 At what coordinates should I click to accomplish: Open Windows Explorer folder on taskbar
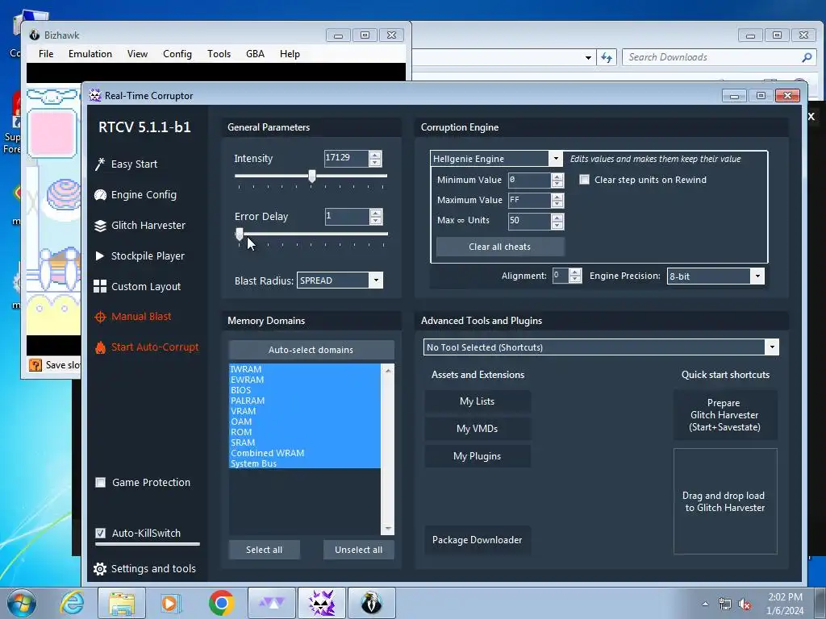[x=122, y=603]
